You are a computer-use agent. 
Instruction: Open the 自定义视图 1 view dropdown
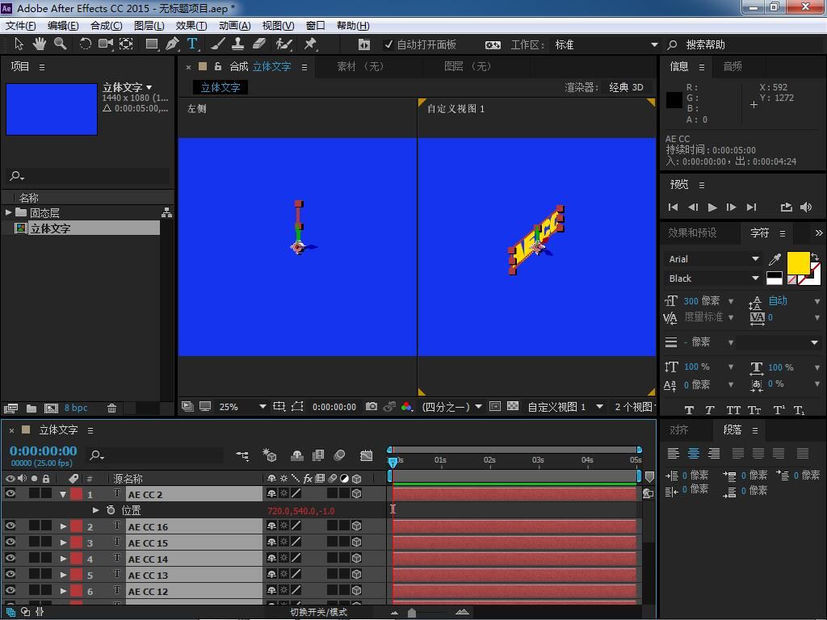click(565, 407)
